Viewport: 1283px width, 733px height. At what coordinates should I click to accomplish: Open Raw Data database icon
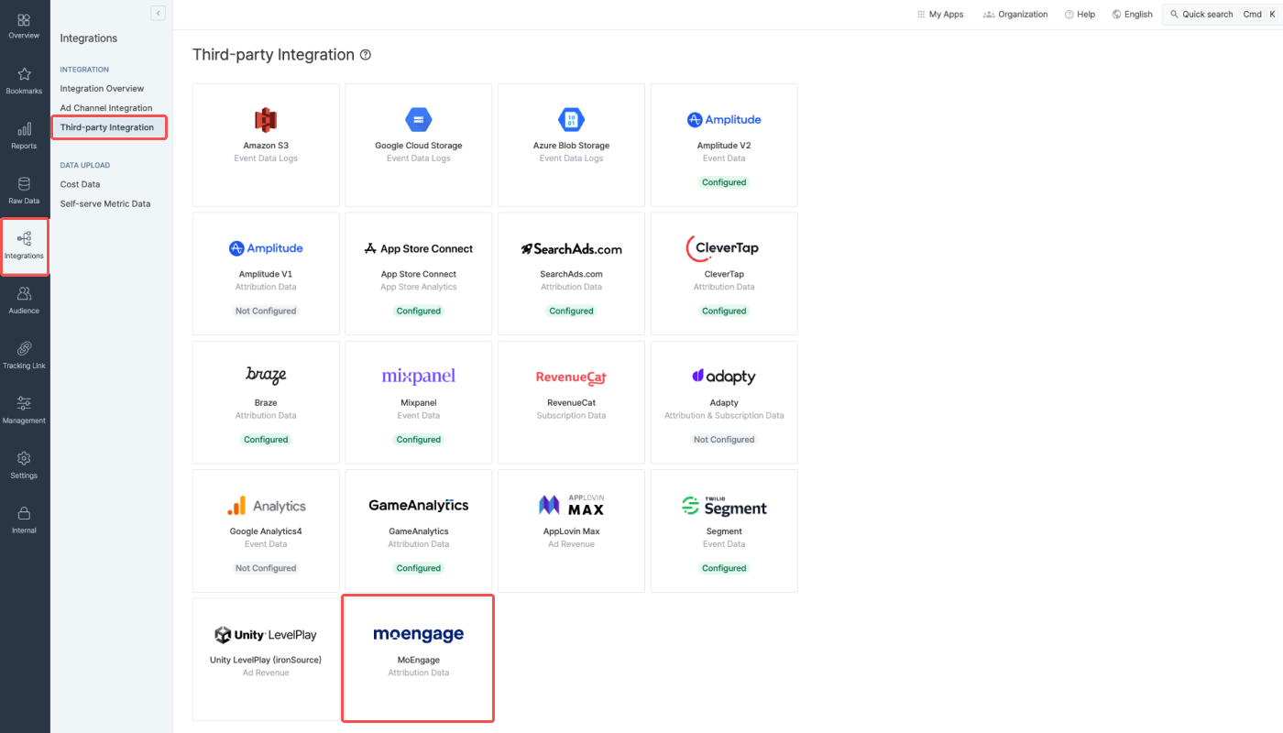click(24, 184)
